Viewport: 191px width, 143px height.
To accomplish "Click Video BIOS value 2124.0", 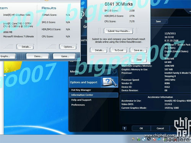I will pos(168,104).
